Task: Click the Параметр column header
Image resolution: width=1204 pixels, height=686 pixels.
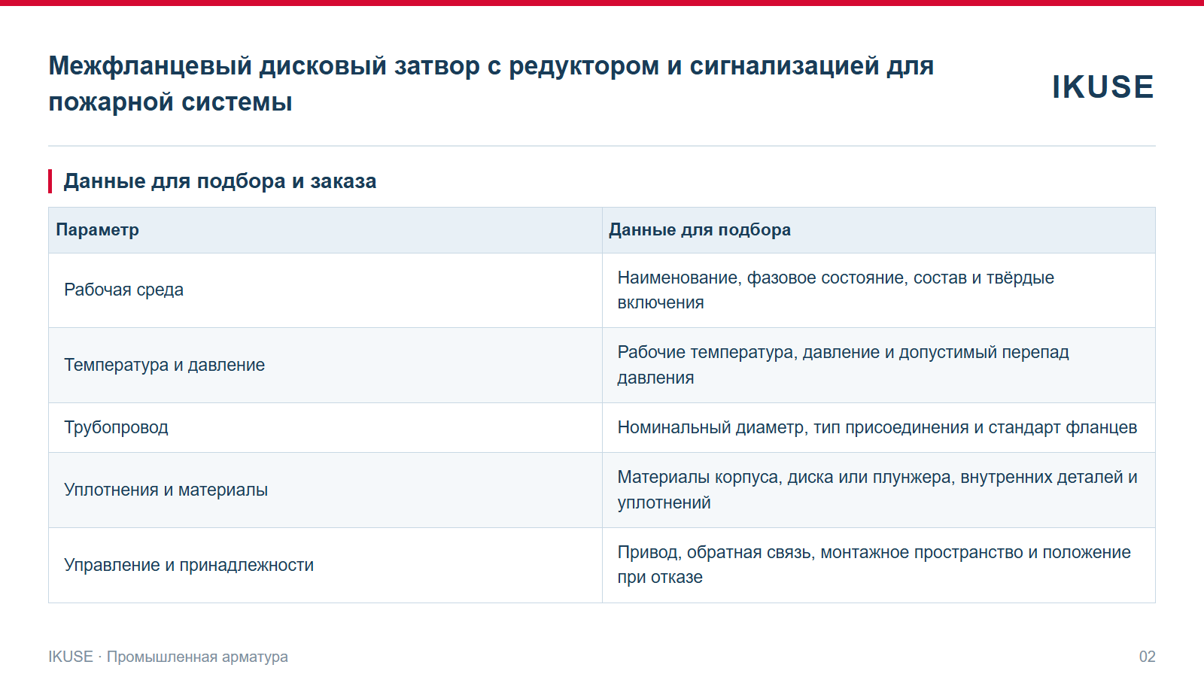Action: [x=325, y=230]
